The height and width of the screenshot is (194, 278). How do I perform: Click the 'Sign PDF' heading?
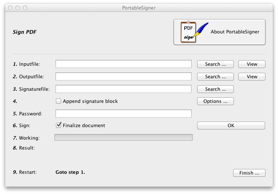click(x=25, y=32)
